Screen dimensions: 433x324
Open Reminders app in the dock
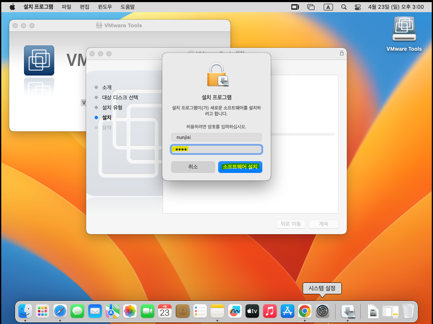(200, 311)
